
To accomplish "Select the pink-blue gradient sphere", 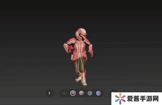I will point(98,93).
